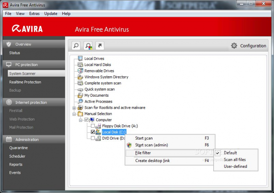Open the View menu
The width and height of the screenshot is (274, 193).
pyautogui.click(x=20, y=13)
